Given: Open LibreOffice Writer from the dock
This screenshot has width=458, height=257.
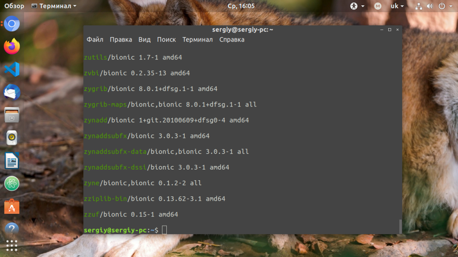Looking at the screenshot, I should coord(12,161).
